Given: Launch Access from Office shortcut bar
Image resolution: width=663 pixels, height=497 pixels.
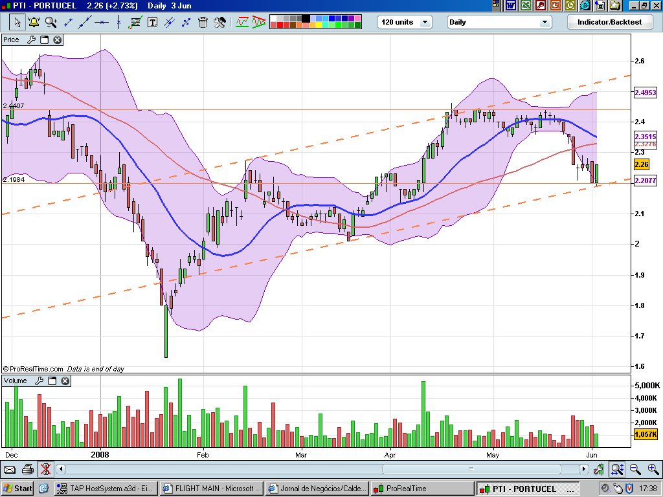Looking at the screenshot, I should tap(541, 5).
